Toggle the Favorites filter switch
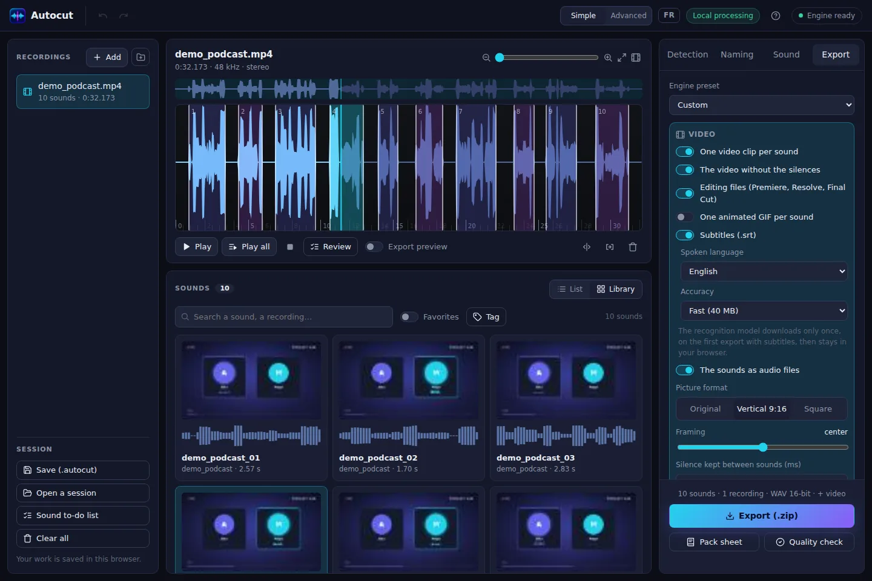Viewport: 872px width, 581px height. pos(409,317)
